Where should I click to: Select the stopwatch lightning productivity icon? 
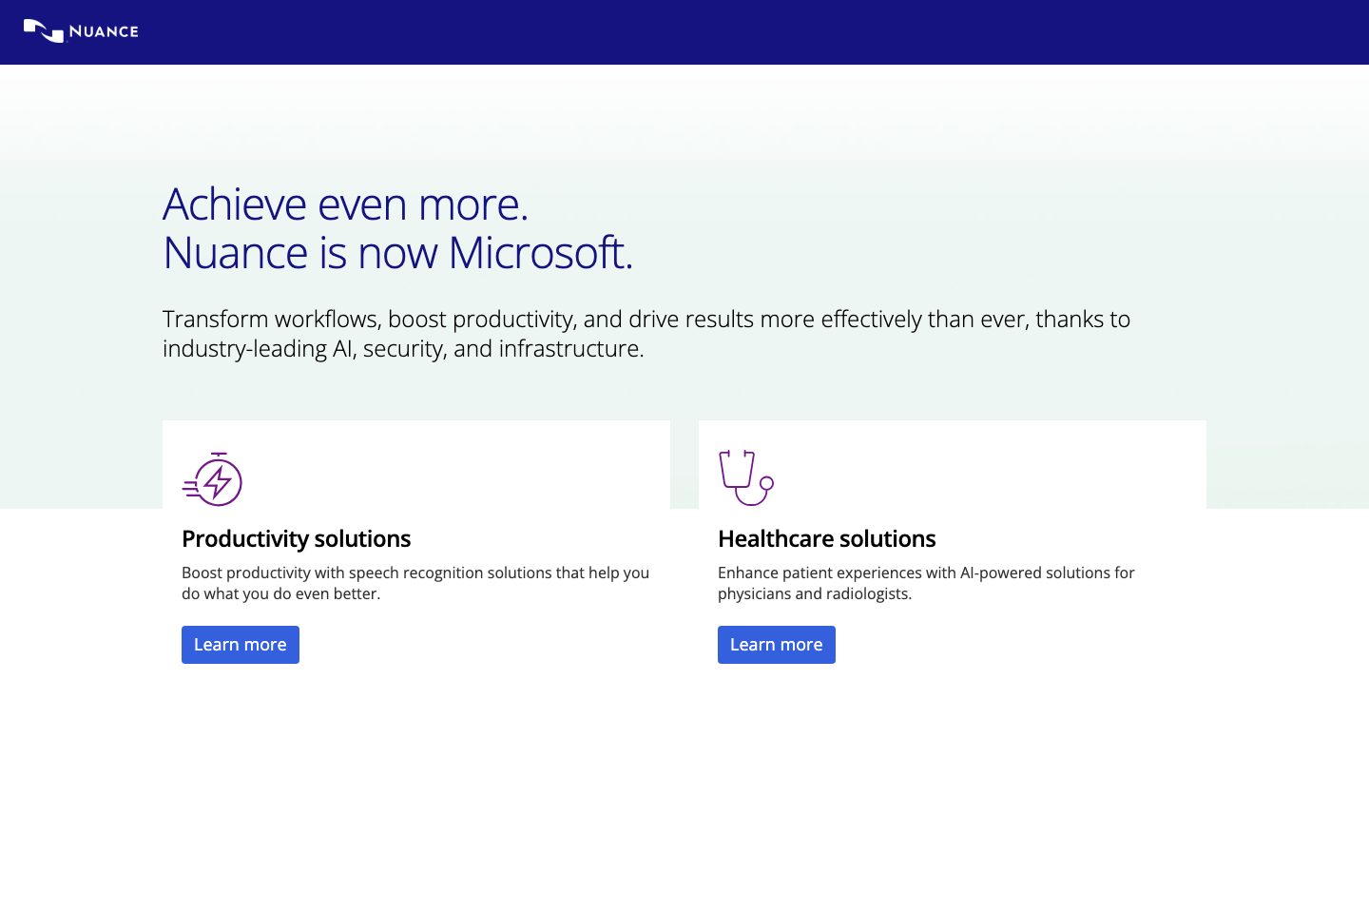pyautogui.click(x=212, y=478)
